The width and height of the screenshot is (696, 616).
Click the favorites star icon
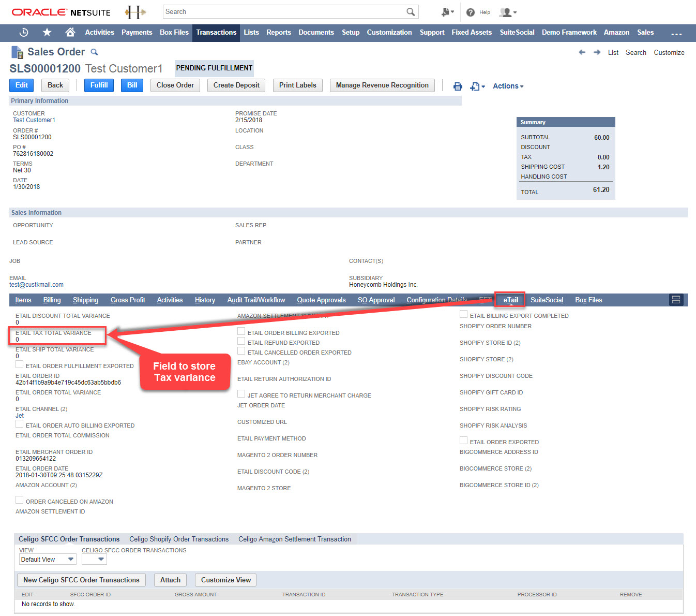47,32
